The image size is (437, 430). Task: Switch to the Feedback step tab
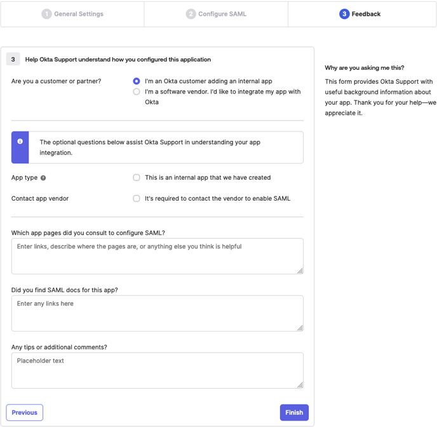(361, 14)
